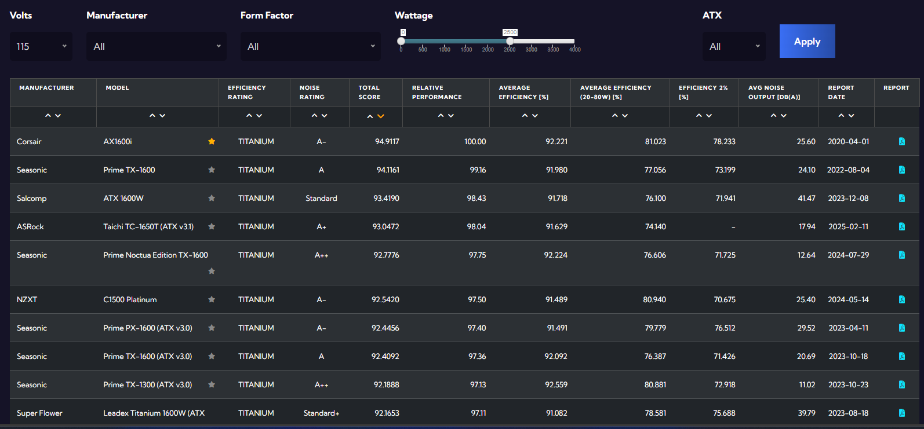The width and height of the screenshot is (924, 429).
Task: Sort Average Efficiency [%] column ascending
Action: pos(525,116)
